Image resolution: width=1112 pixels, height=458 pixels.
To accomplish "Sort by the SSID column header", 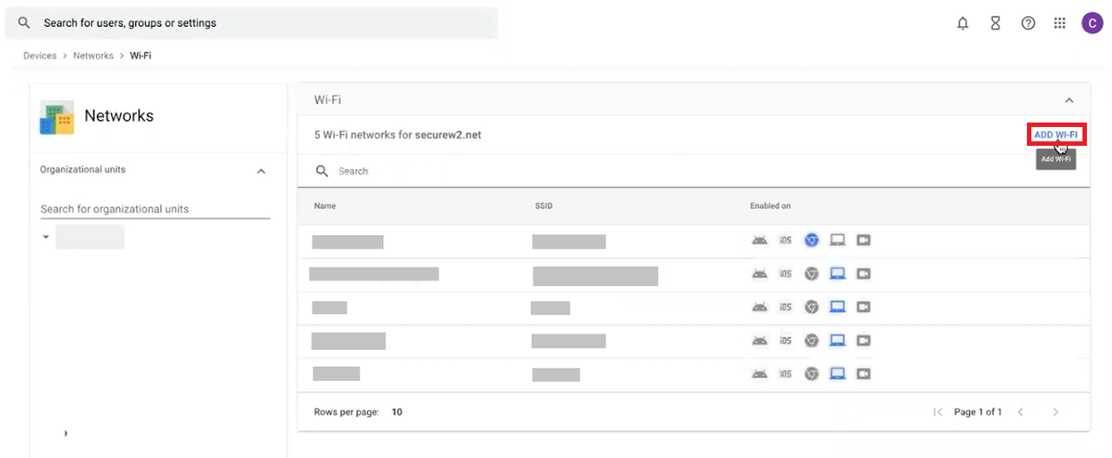I will coord(543,206).
